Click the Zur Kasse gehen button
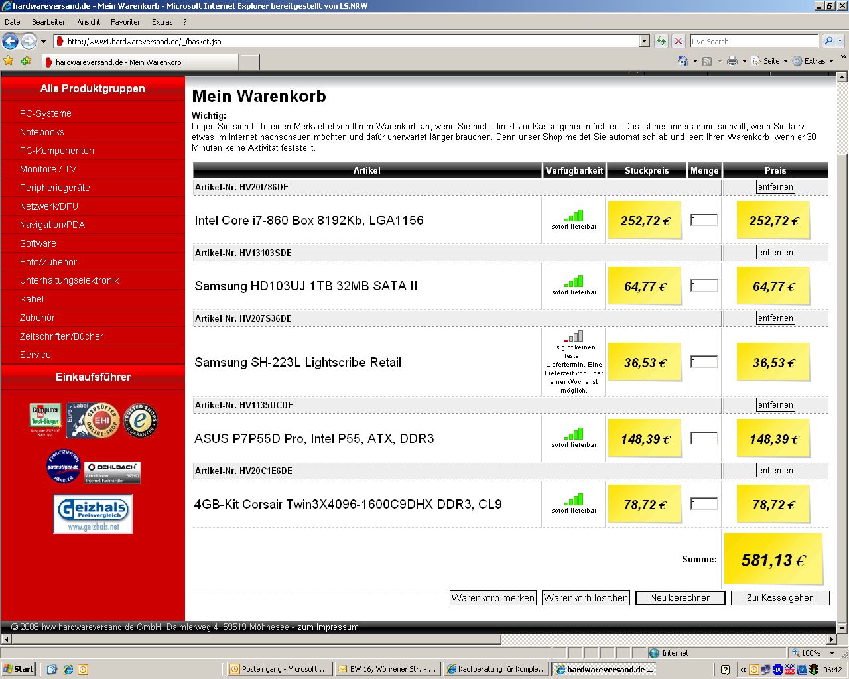Screen dimensions: 849x679 [x=780, y=597]
